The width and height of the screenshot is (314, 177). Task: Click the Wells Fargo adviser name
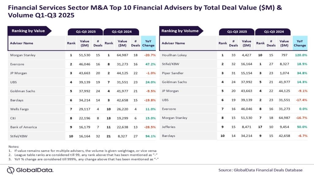pos(19,109)
